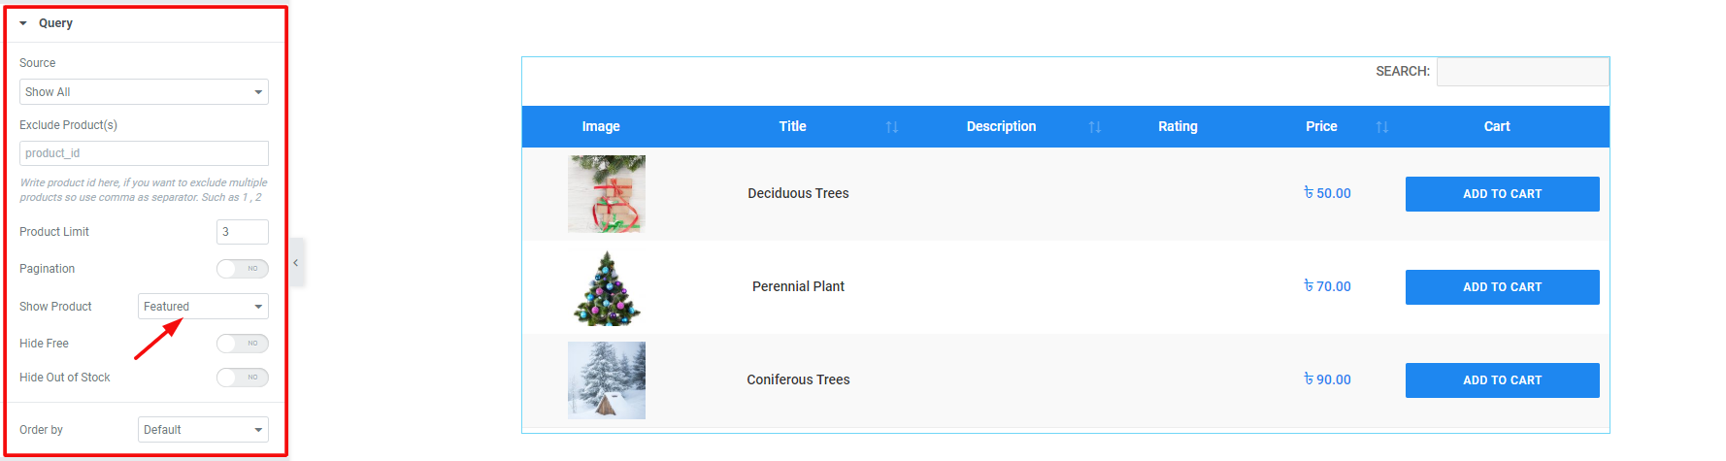Click the Description column sort arrows icon
This screenshot has height=461, width=1726.
coord(1094,127)
